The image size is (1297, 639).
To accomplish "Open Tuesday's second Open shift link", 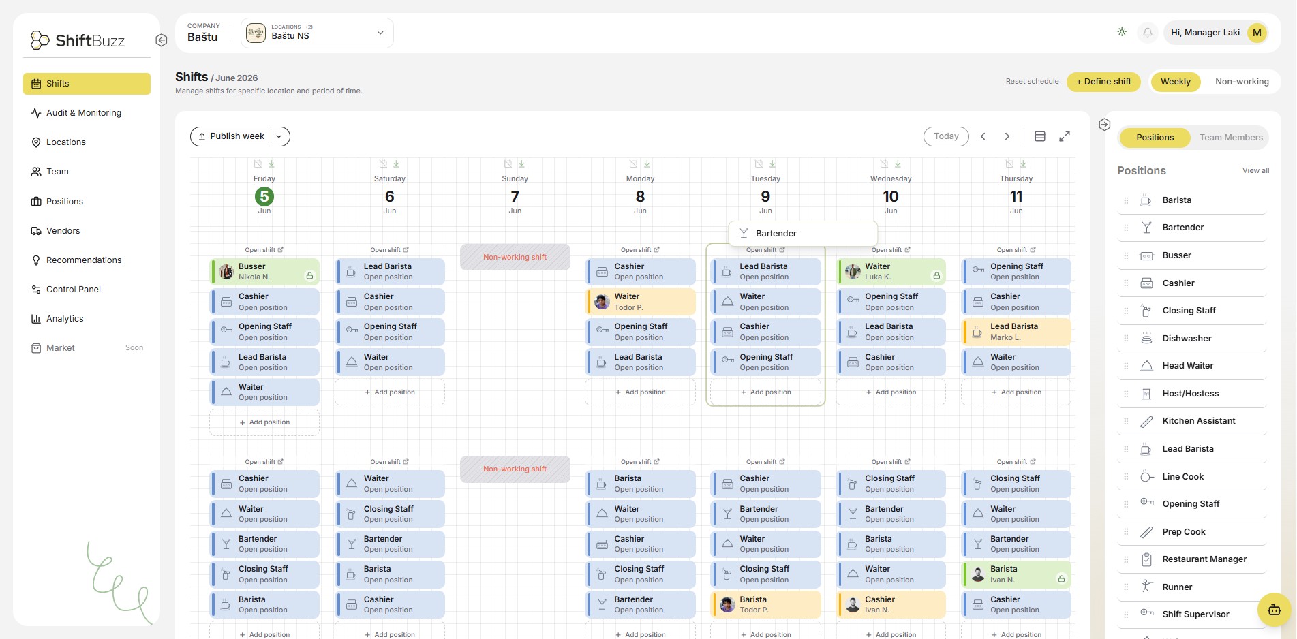I will click(x=765, y=462).
